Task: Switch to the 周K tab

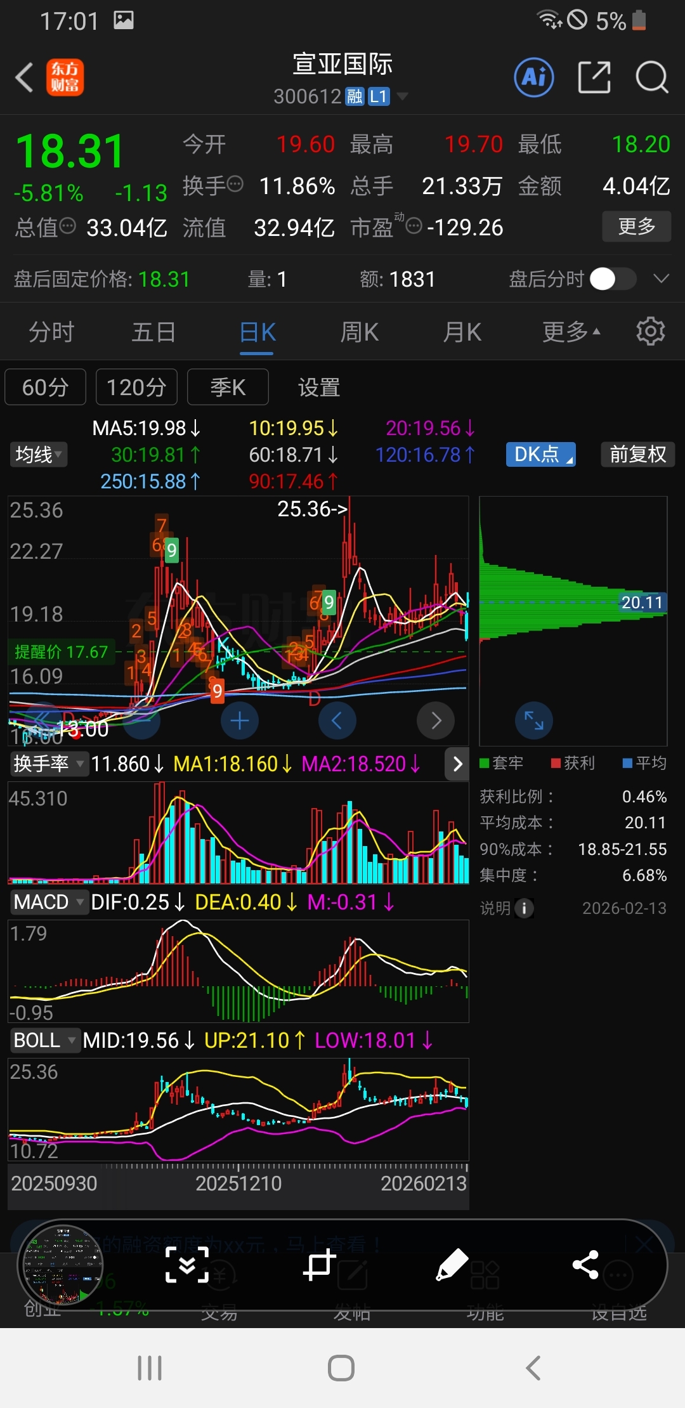Action: coord(360,331)
